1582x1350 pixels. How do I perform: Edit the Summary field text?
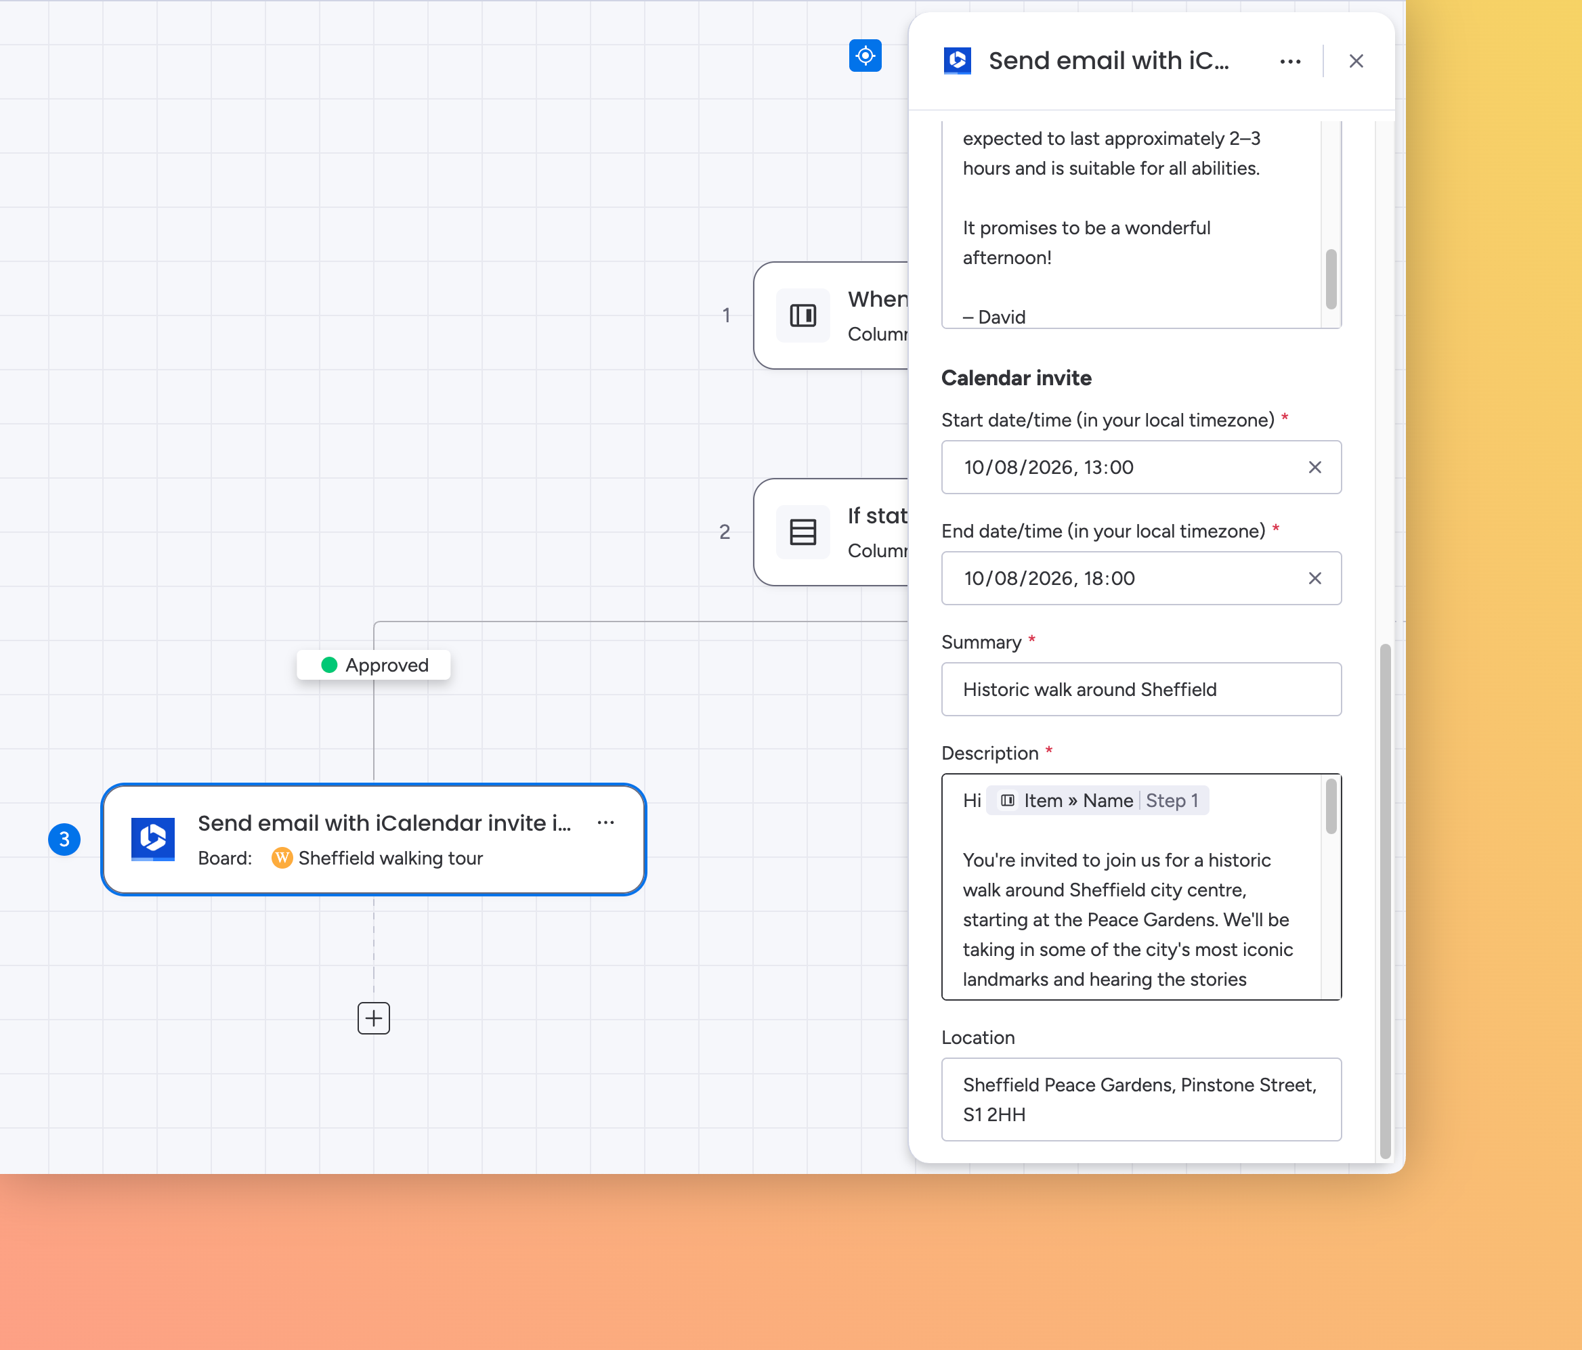pyautogui.click(x=1140, y=689)
